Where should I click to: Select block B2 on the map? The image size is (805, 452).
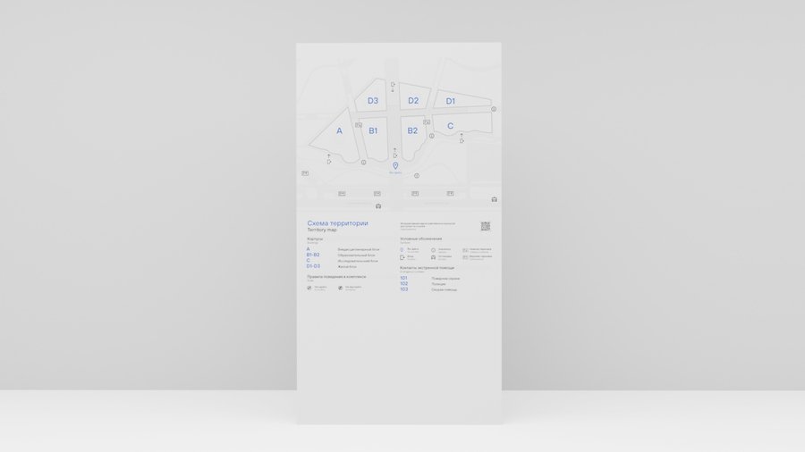pos(412,130)
